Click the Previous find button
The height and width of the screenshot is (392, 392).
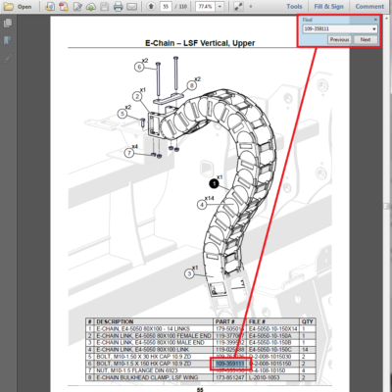339,39
